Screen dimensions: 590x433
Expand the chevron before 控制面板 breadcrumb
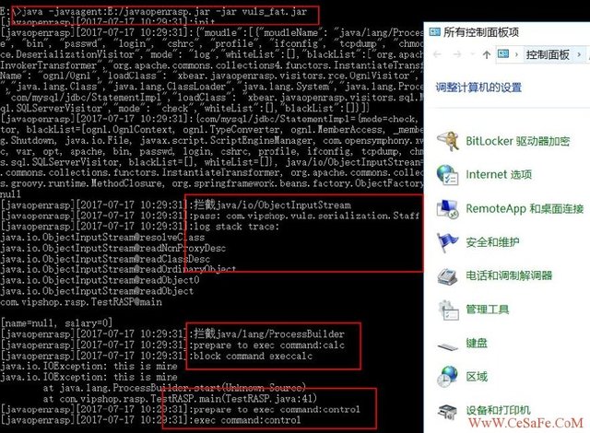[x=516, y=55]
